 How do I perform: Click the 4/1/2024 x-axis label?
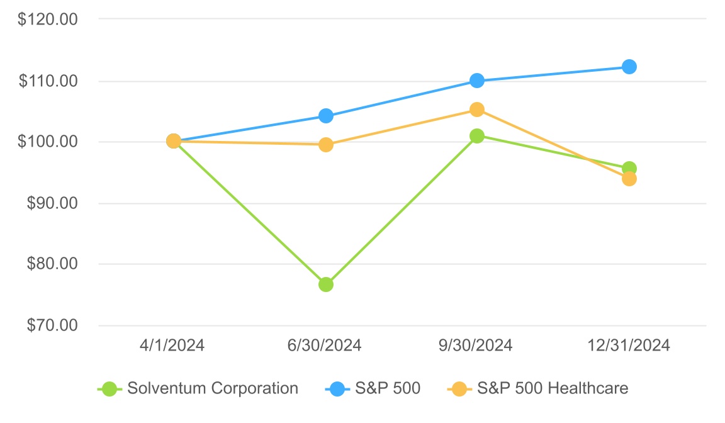tap(173, 346)
